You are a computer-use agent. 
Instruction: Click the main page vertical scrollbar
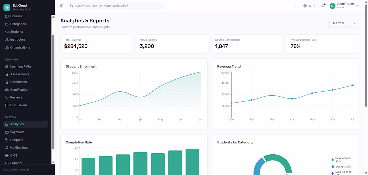coord(366,55)
